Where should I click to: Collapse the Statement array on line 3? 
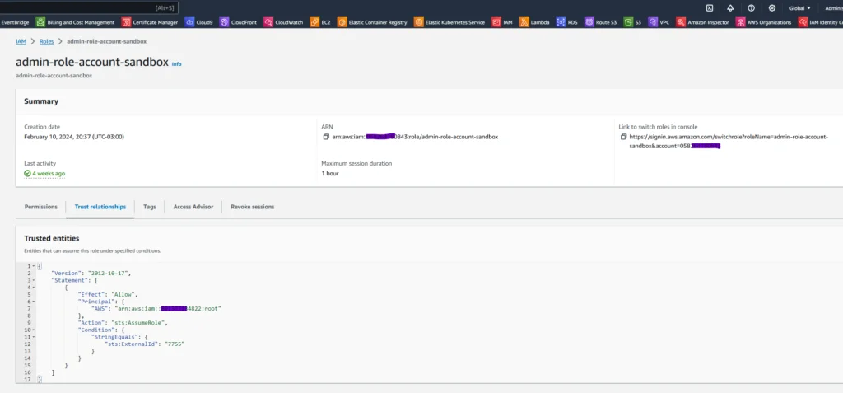pos(34,280)
